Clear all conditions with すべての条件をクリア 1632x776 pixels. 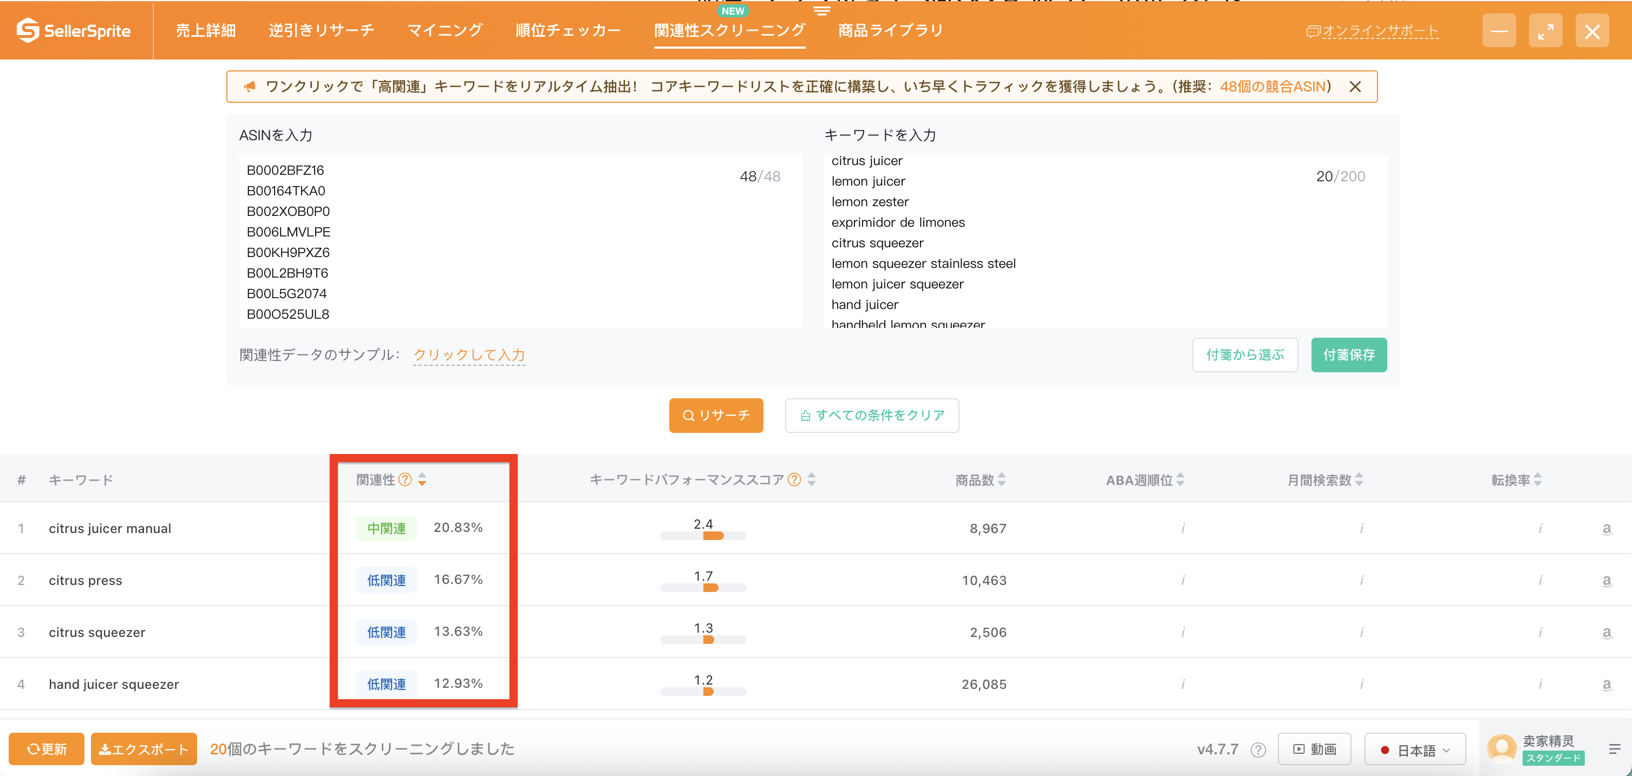click(872, 415)
